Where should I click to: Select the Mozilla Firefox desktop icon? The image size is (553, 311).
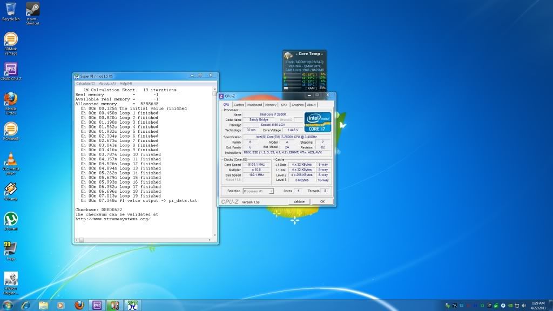click(x=11, y=104)
